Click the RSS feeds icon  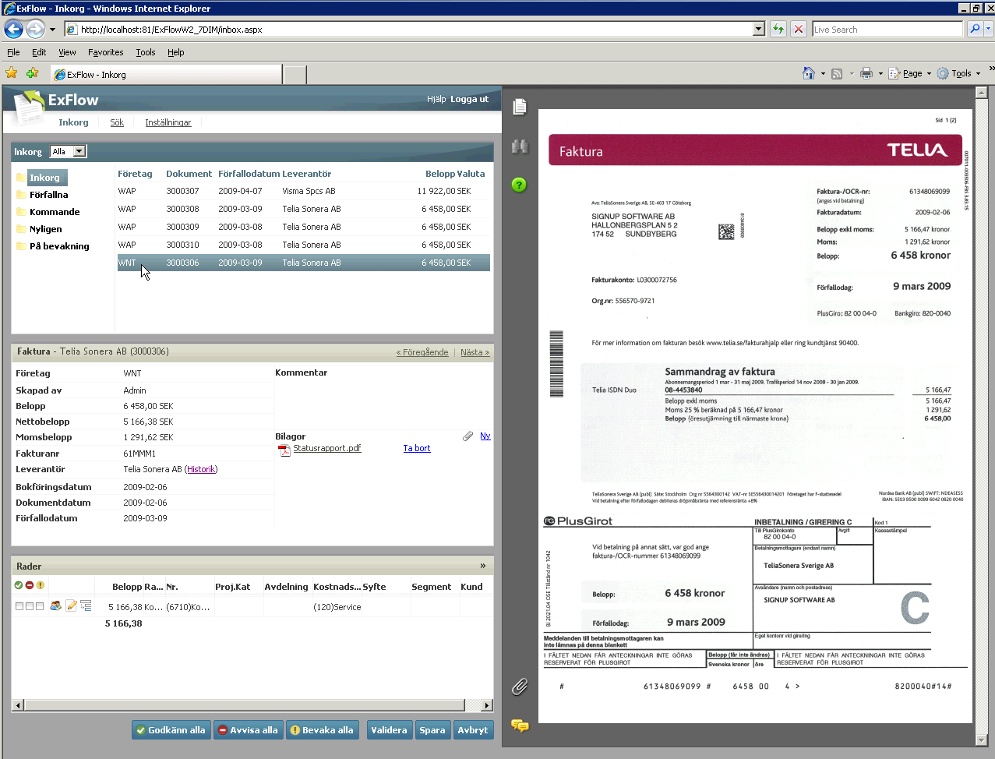[x=837, y=73]
